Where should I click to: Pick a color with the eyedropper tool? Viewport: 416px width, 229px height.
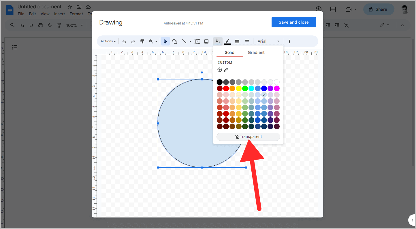(x=226, y=70)
